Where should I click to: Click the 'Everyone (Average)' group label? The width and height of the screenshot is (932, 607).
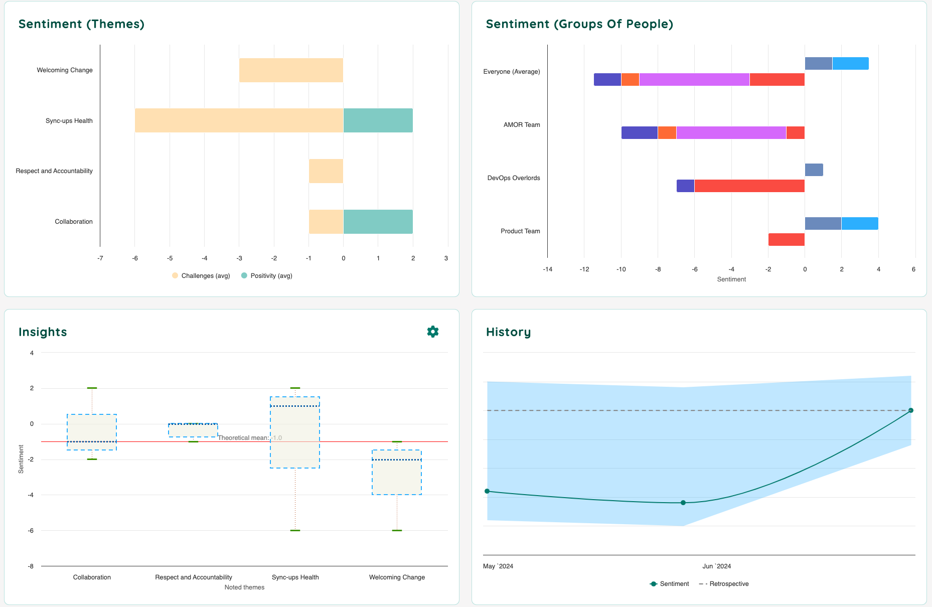click(512, 72)
